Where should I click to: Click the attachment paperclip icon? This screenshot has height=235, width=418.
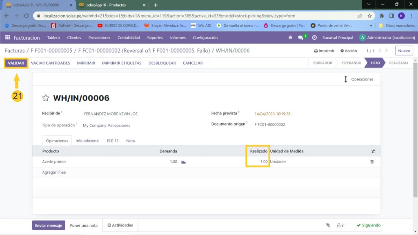[x=327, y=225]
